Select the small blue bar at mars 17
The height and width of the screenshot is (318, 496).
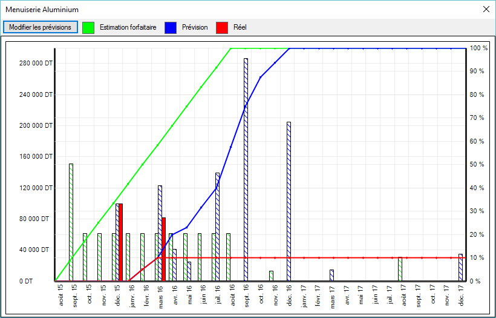click(x=331, y=276)
